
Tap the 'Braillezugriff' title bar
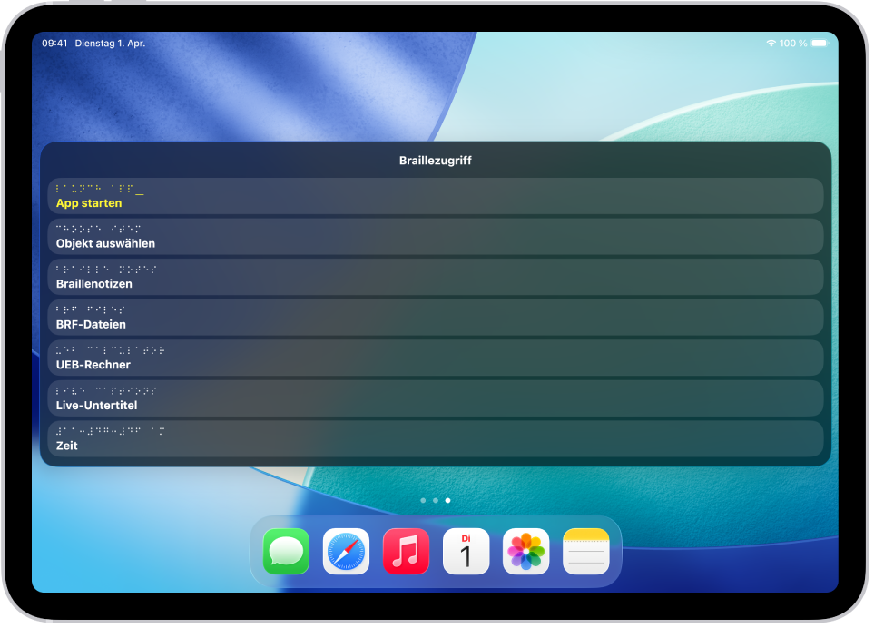tap(436, 161)
